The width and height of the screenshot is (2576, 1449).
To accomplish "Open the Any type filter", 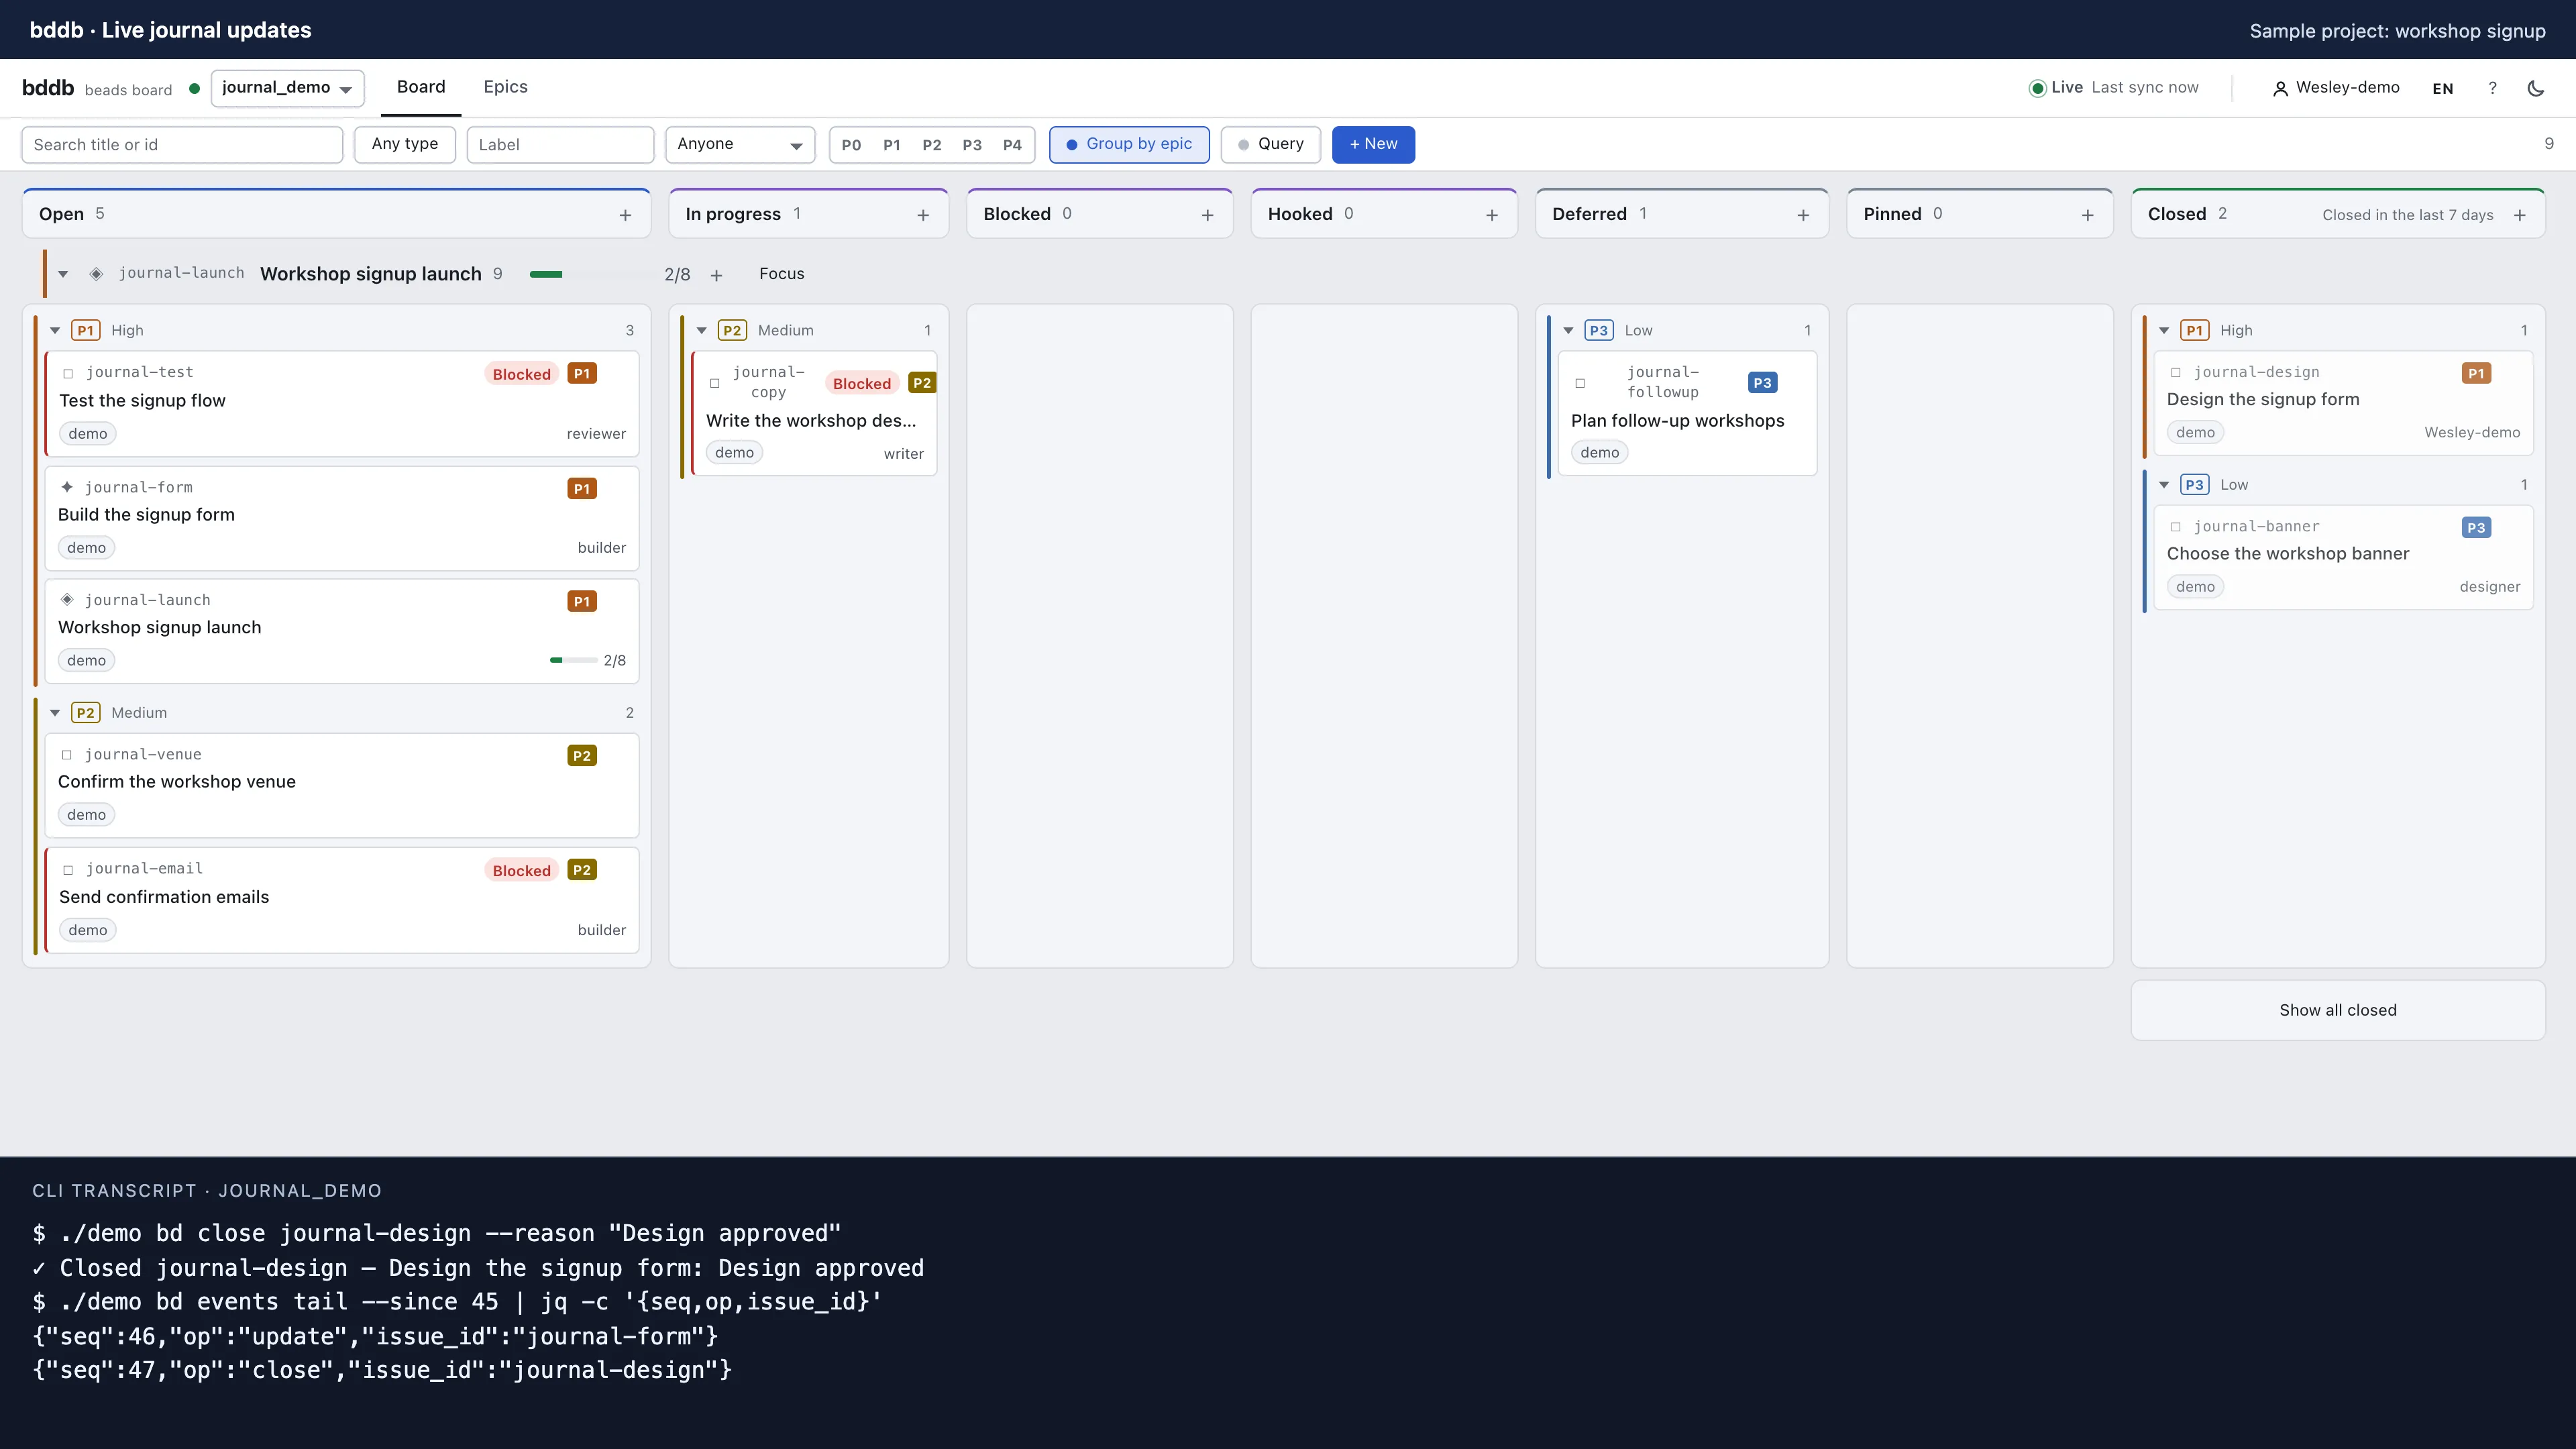I will tap(405, 144).
